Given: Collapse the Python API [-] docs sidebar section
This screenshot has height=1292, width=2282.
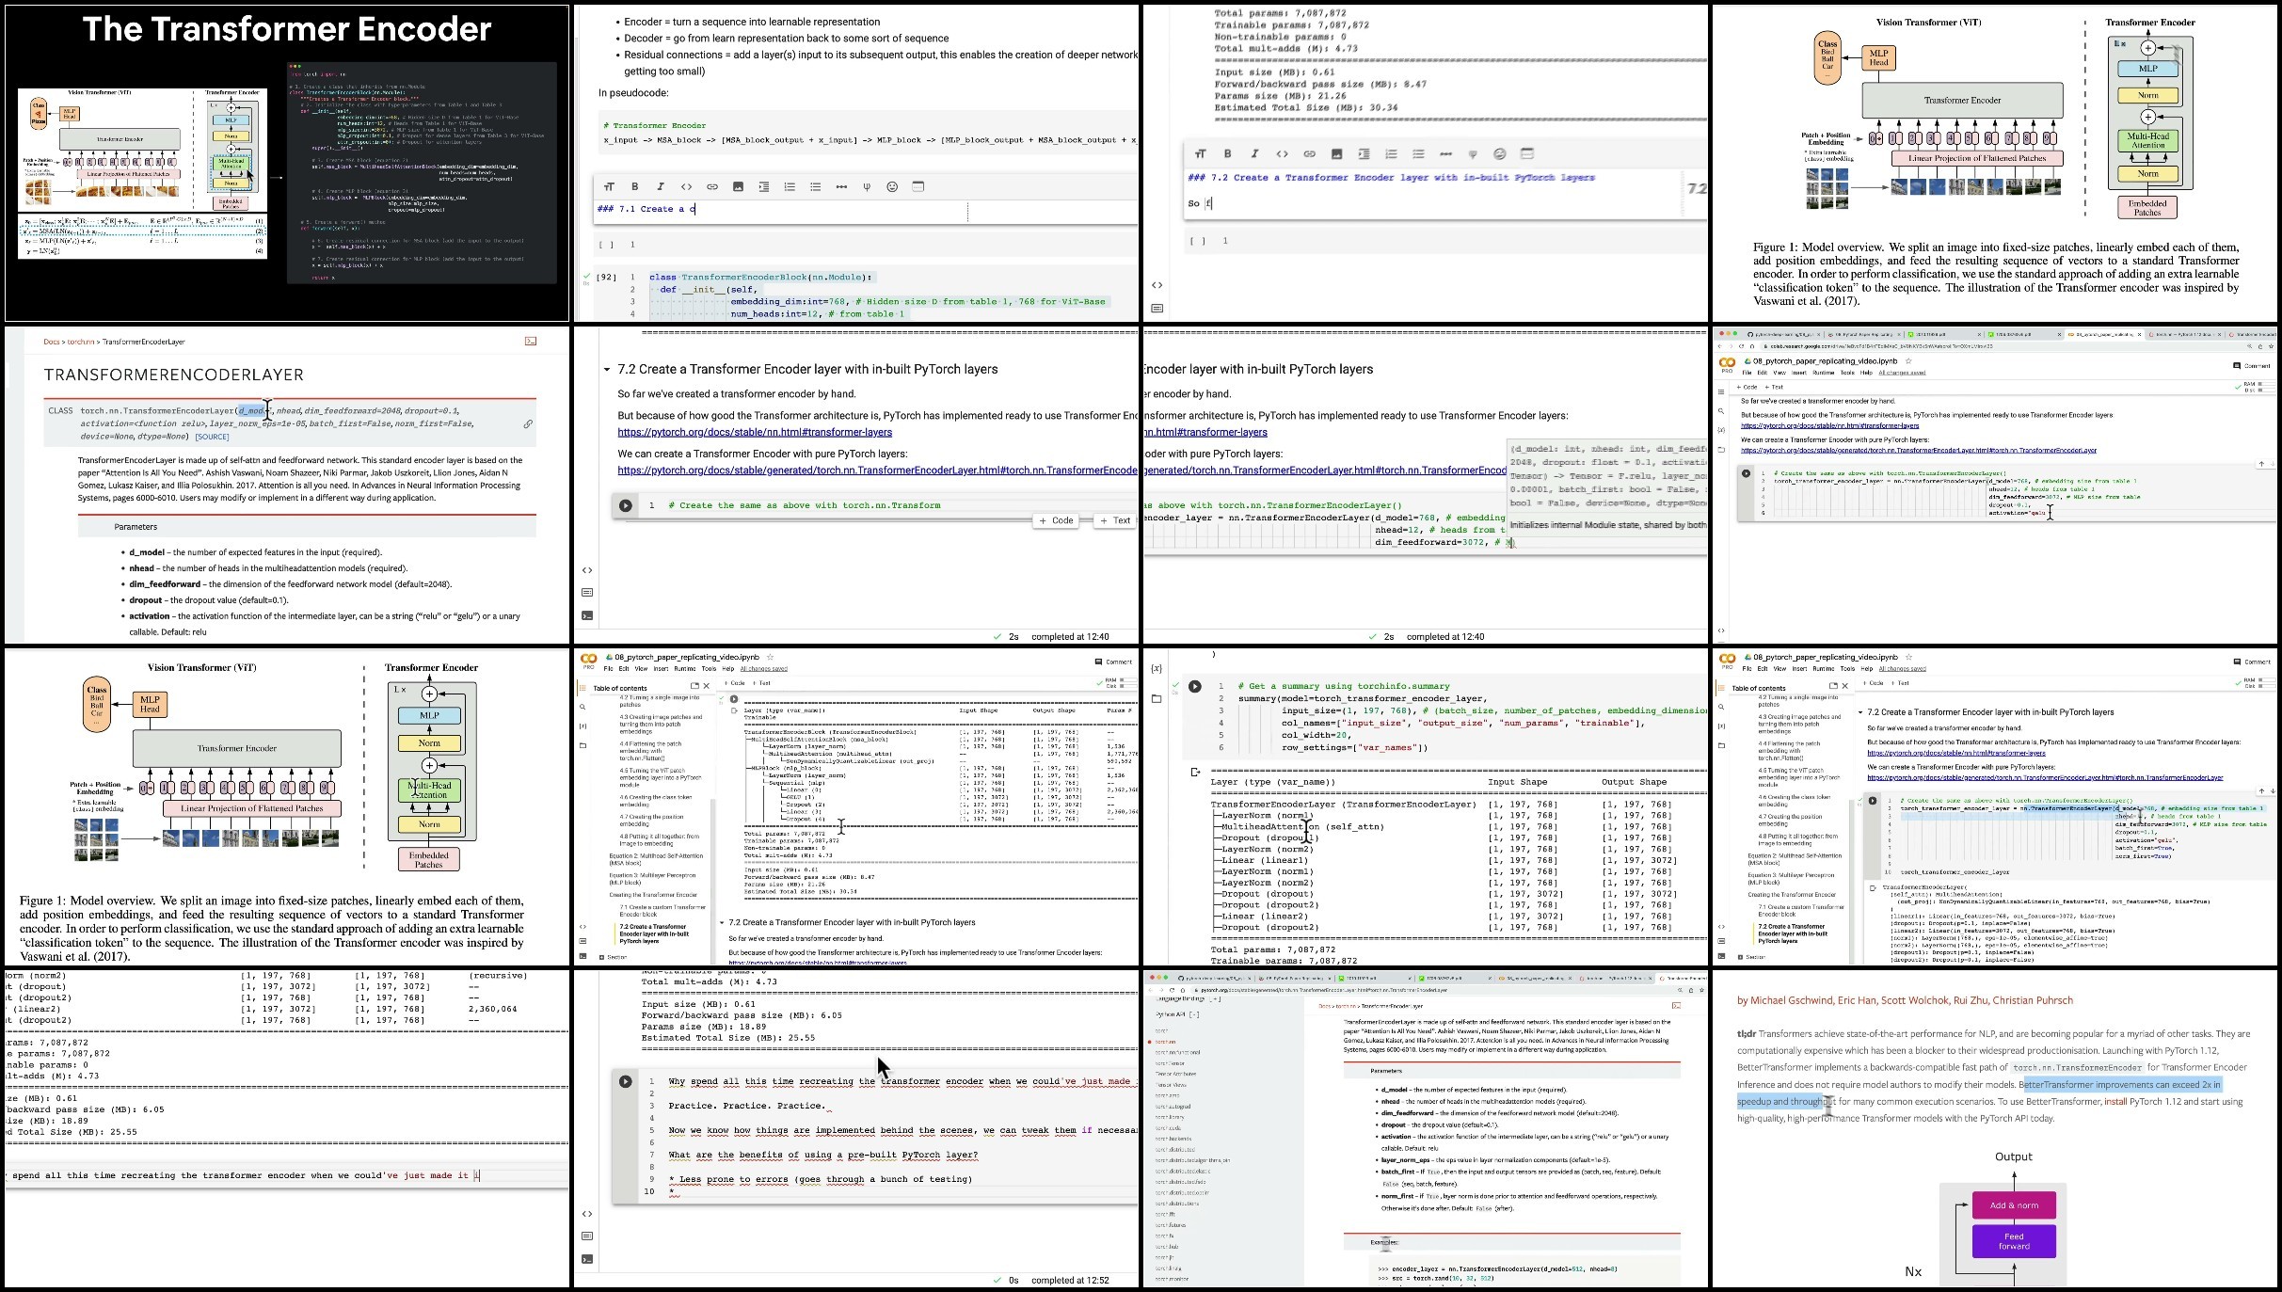Looking at the screenshot, I should pos(1193,1014).
